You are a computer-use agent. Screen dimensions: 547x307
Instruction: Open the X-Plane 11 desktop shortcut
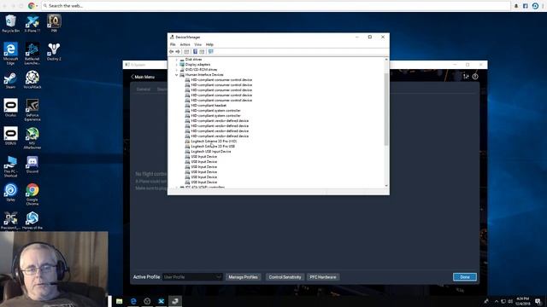[32, 24]
